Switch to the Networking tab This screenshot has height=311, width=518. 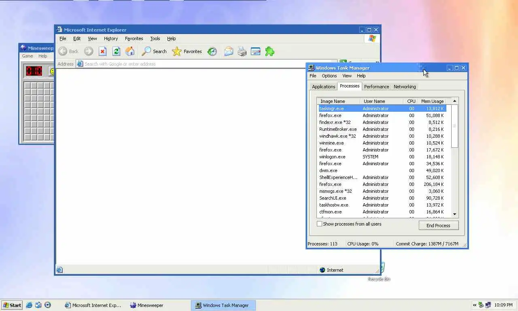(x=405, y=87)
